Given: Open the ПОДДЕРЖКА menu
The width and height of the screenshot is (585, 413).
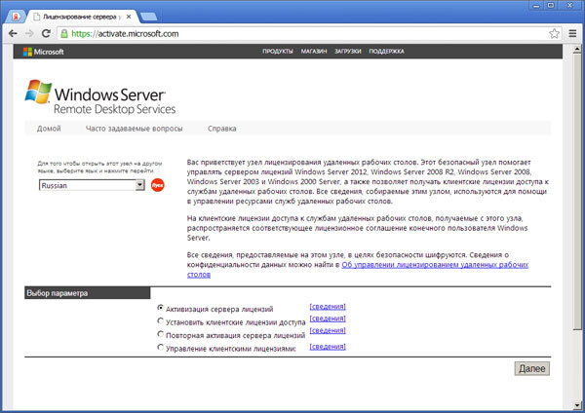Looking at the screenshot, I should pos(386,52).
